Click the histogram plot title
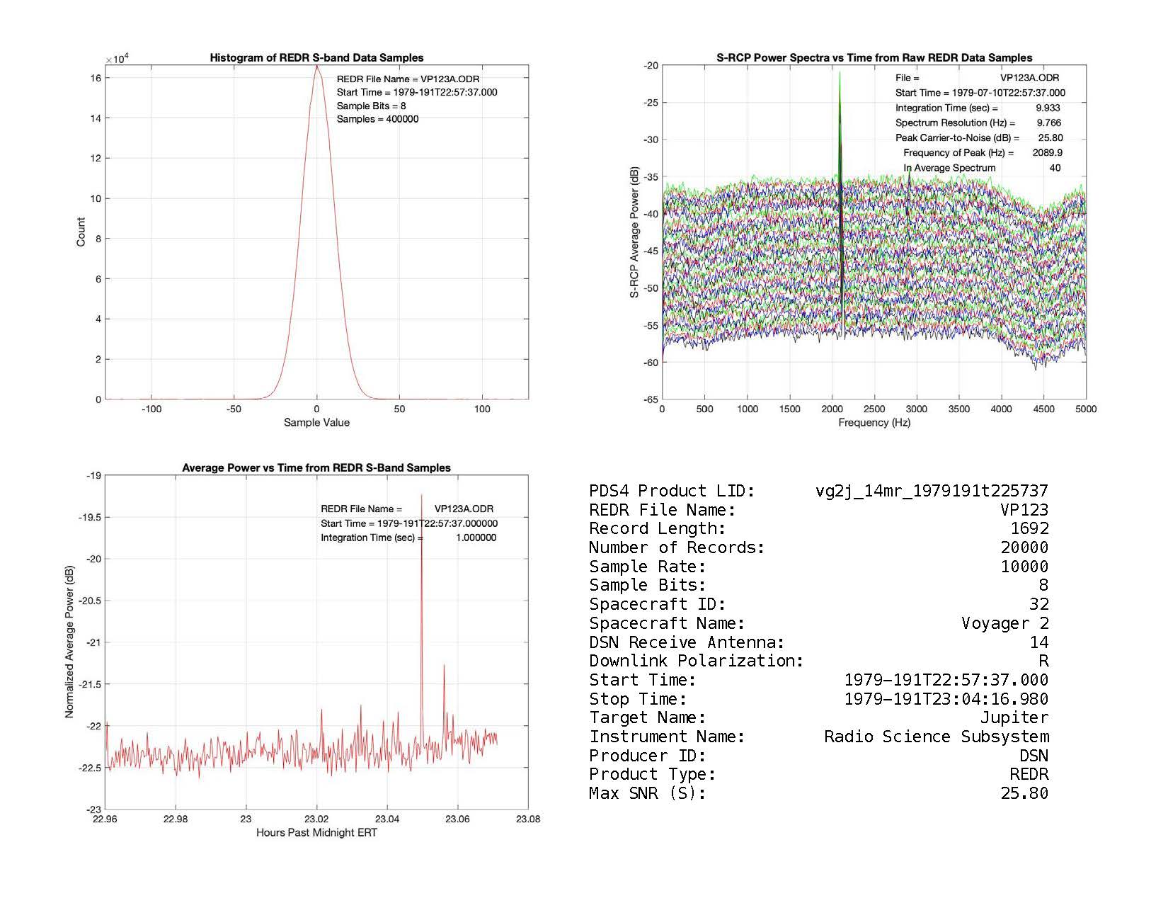The width and height of the screenshot is (1168, 903). point(316,58)
